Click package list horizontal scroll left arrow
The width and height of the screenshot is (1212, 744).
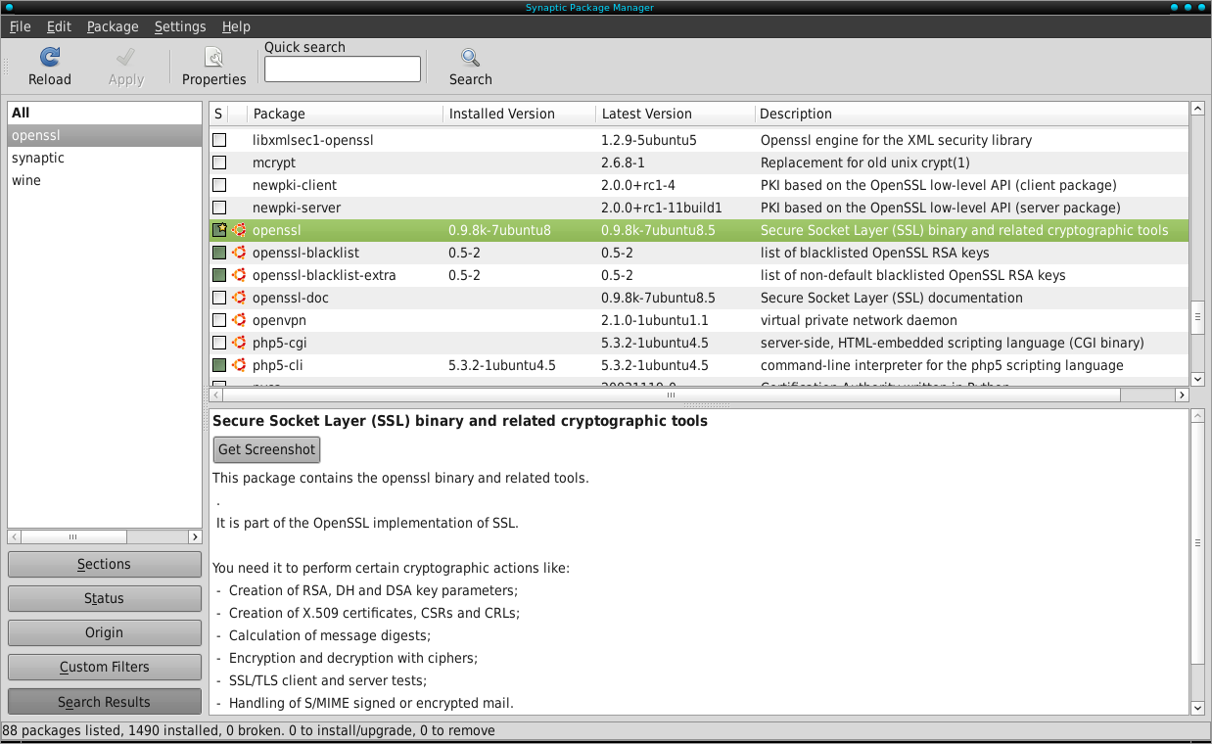[216, 395]
